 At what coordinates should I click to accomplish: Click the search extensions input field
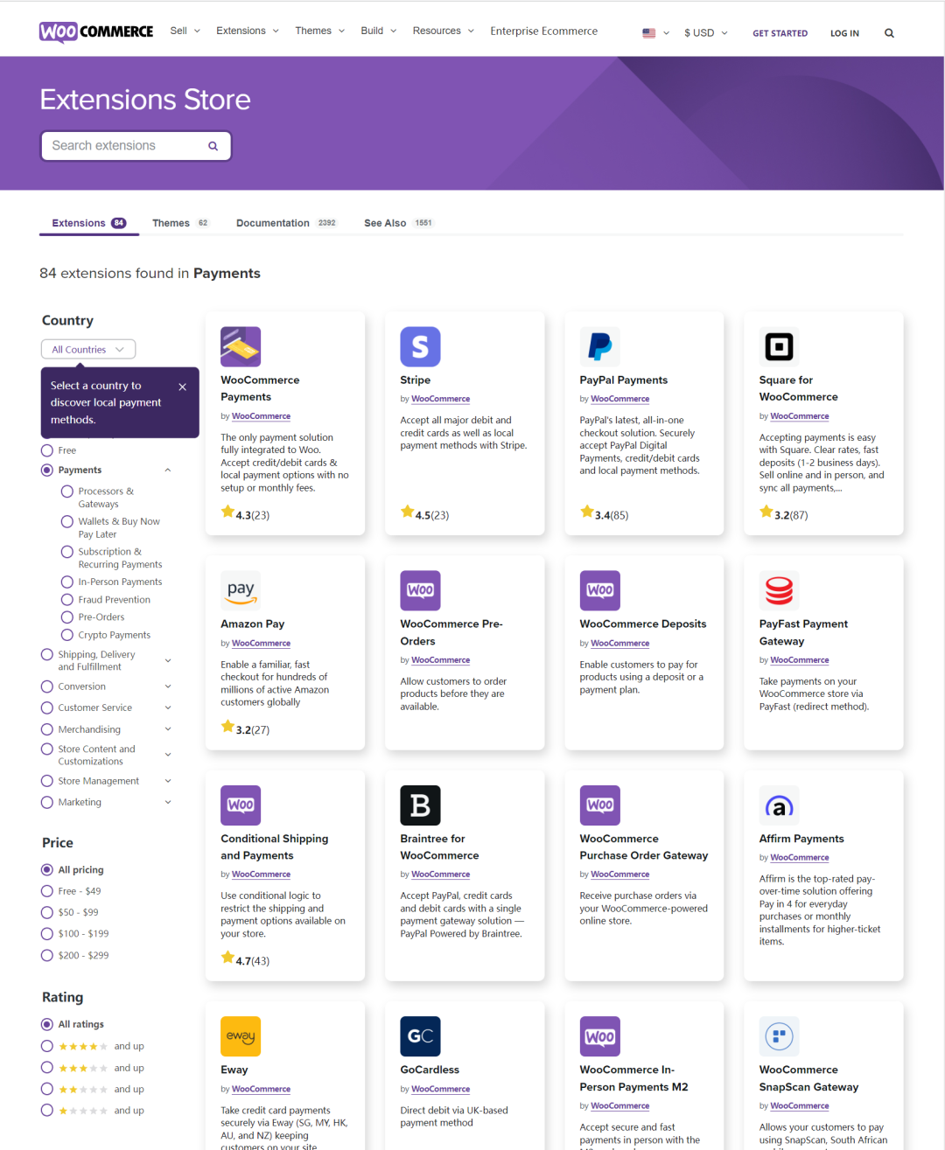pos(122,145)
